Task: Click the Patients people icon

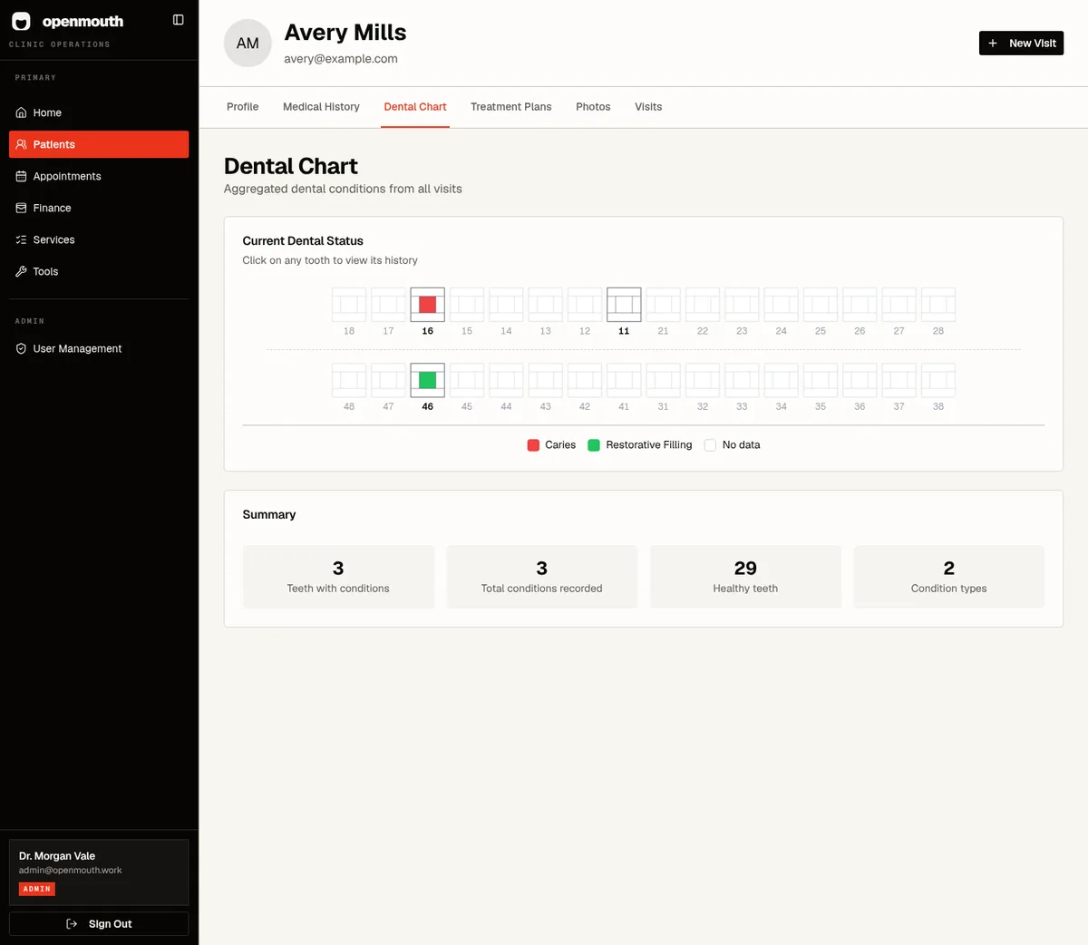Action: point(22,144)
